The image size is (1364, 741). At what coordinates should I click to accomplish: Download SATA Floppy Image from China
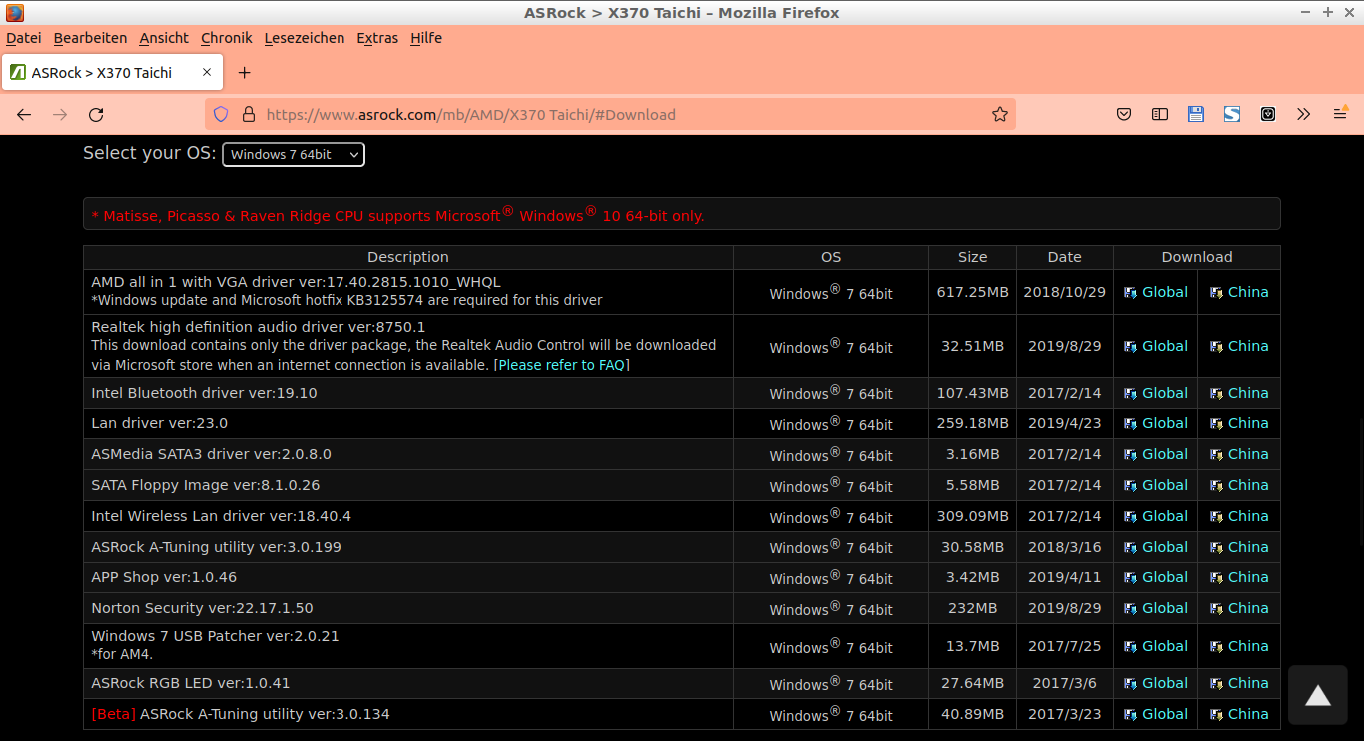coord(1248,485)
